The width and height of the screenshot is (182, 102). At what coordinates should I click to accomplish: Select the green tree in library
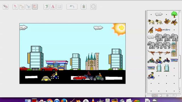[x=174, y=14]
